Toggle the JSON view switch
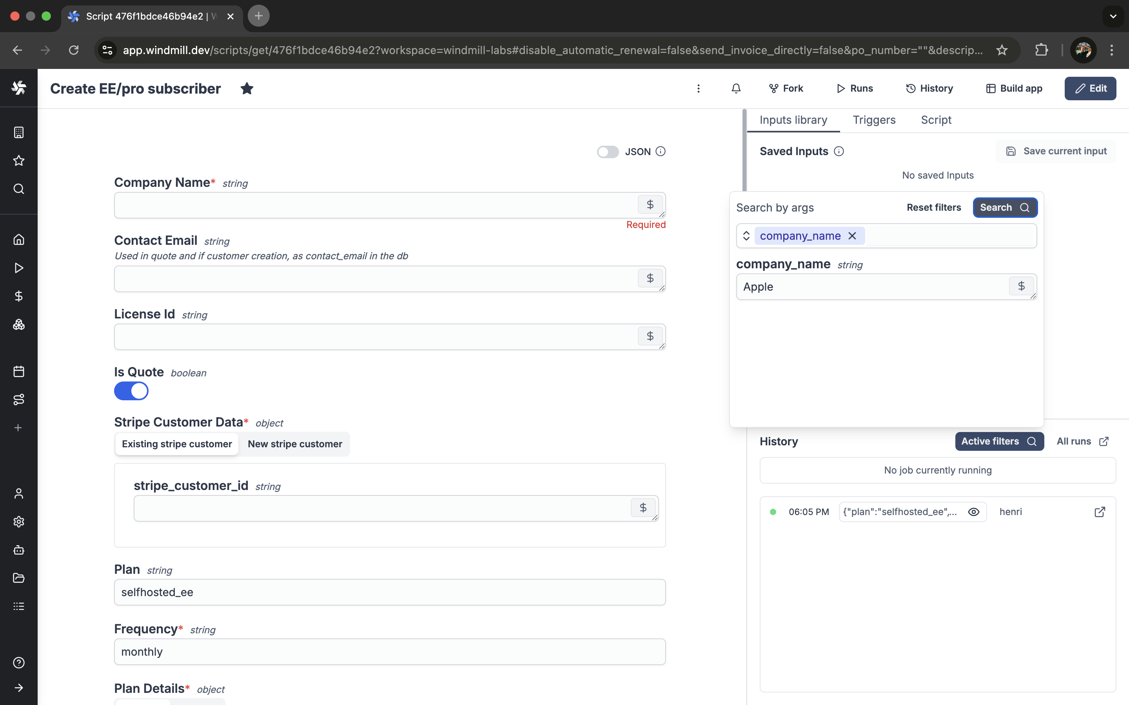This screenshot has height=705, width=1129. pos(607,152)
